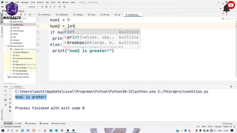237x133 pixels.
Task: Restore layout icon in Run panel sidebar
Action: (x=6, y=100)
